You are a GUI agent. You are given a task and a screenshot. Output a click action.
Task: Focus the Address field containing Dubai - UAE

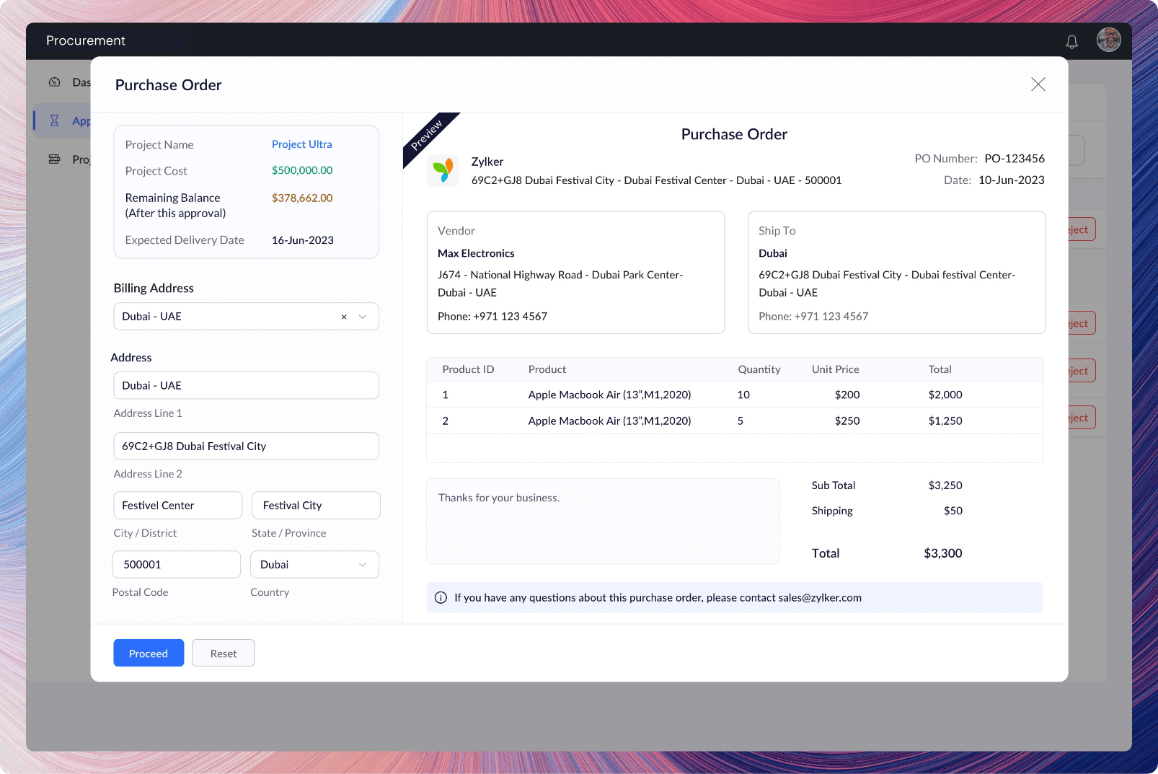tap(246, 386)
